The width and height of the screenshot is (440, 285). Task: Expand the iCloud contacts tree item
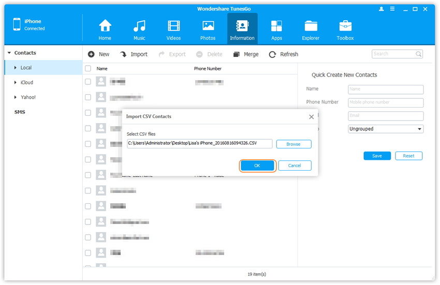pyautogui.click(x=16, y=83)
